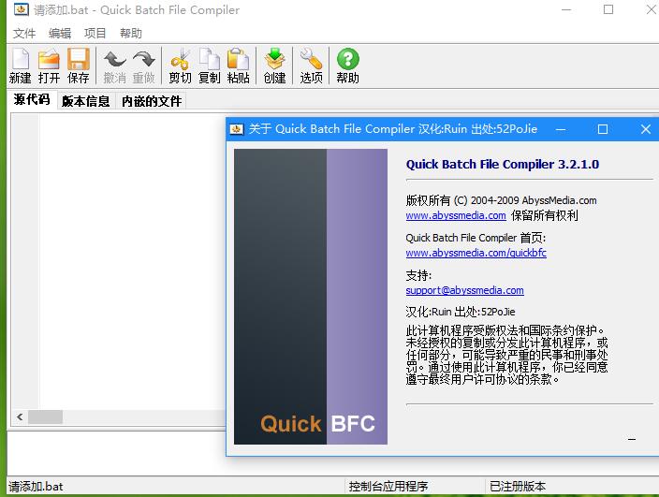Switch to the 版本信息 tab
The image size is (659, 497).
click(86, 101)
